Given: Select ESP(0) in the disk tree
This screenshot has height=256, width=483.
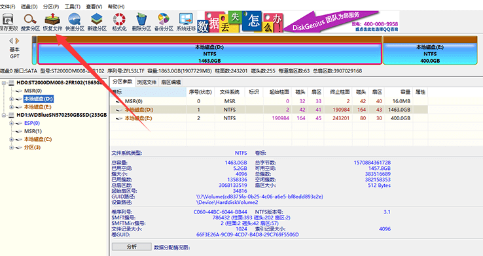Looking at the screenshot, I should coord(31,123).
